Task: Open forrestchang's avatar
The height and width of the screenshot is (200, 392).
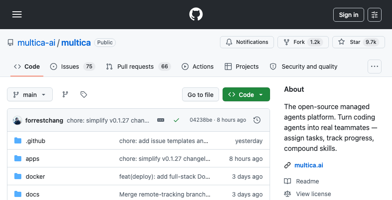Action: [17, 120]
